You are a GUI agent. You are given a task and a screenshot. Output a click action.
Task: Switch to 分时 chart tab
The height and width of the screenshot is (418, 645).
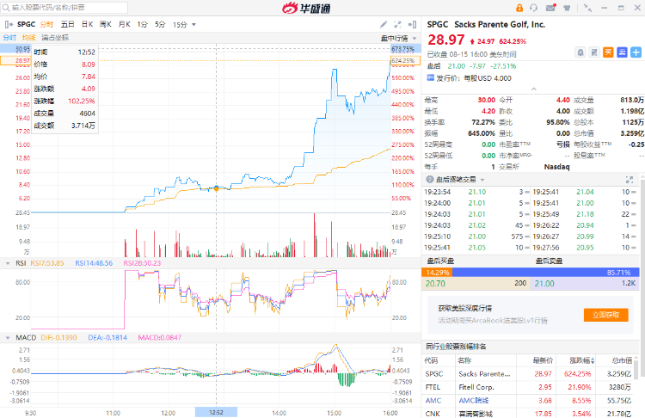click(46, 25)
